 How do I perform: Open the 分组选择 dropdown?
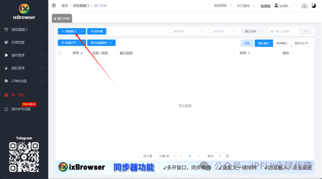pyautogui.click(x=223, y=31)
